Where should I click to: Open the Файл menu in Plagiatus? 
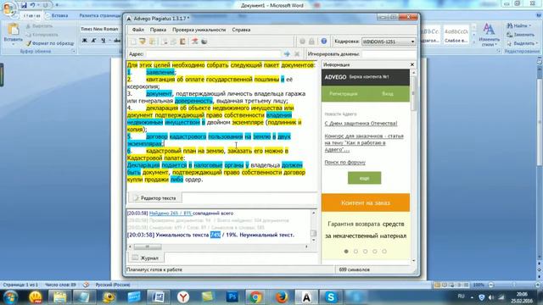tap(137, 30)
